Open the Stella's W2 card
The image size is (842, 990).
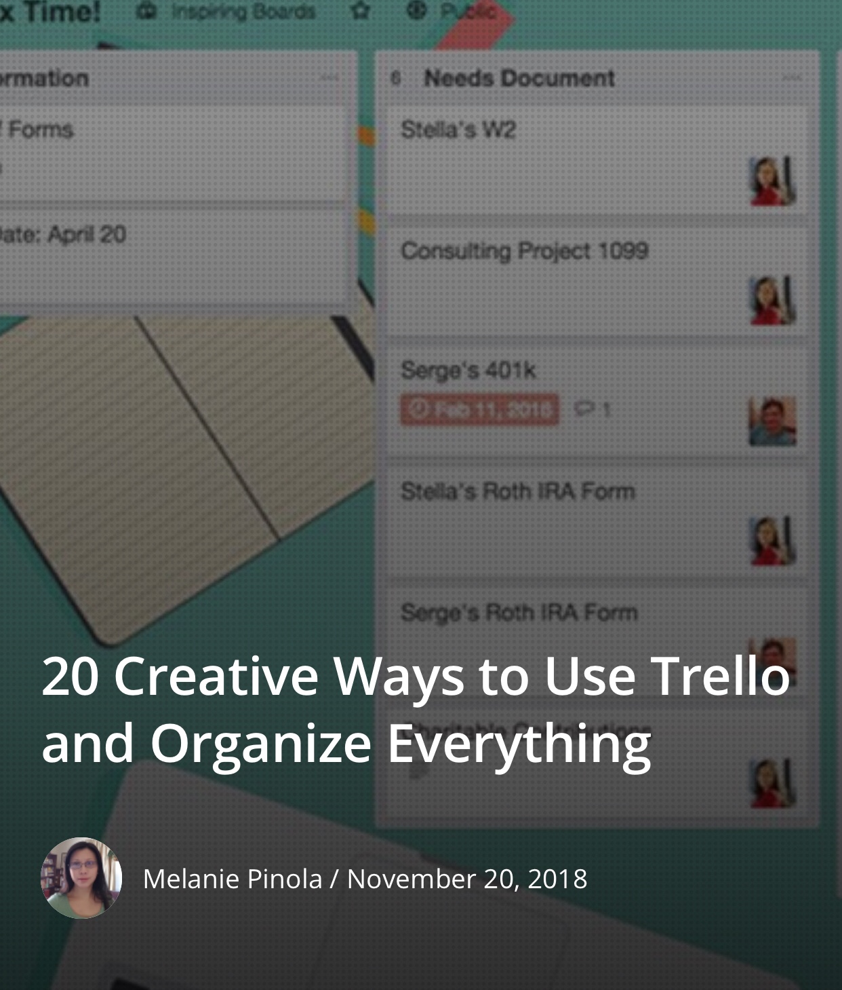597,160
